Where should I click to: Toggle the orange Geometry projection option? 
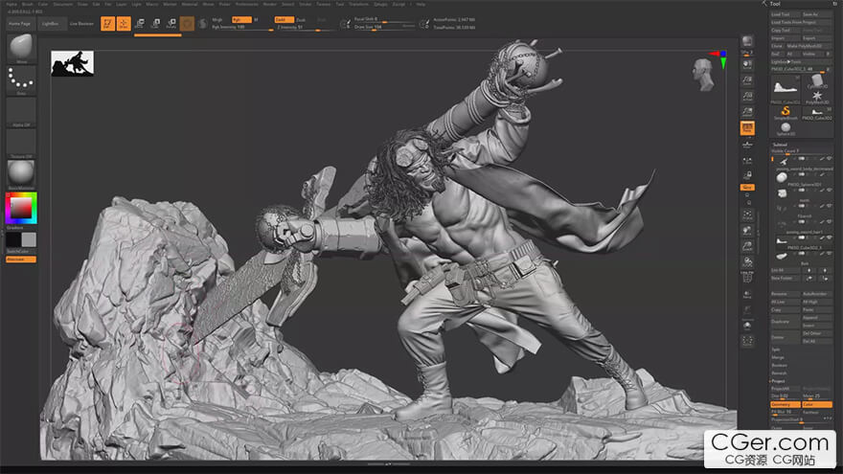tap(786, 404)
